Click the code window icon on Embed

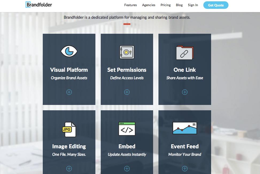127,129
